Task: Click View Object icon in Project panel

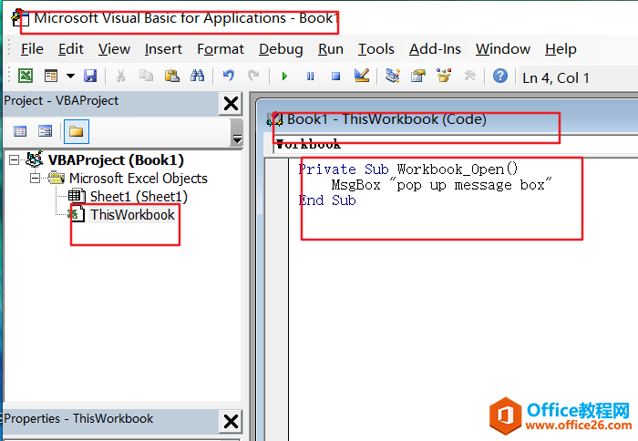Action: pos(45,131)
